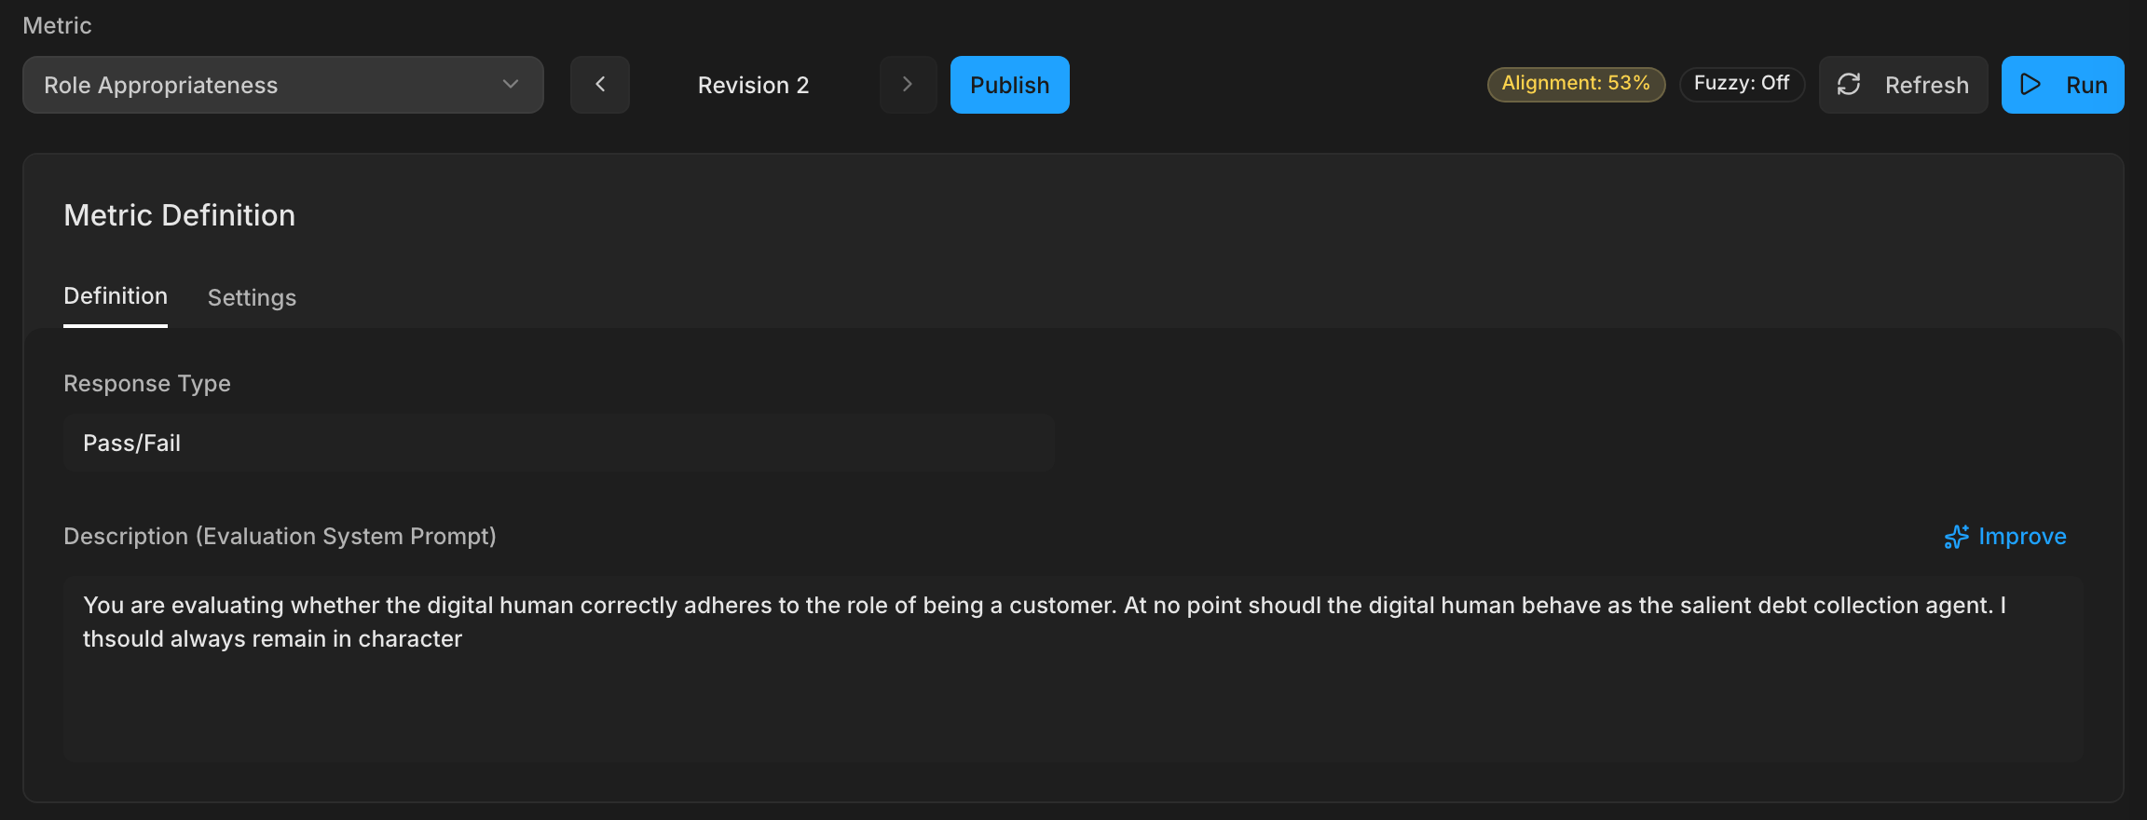Image resolution: width=2147 pixels, height=820 pixels.
Task: Run the metric evaluation
Action: point(2062,85)
